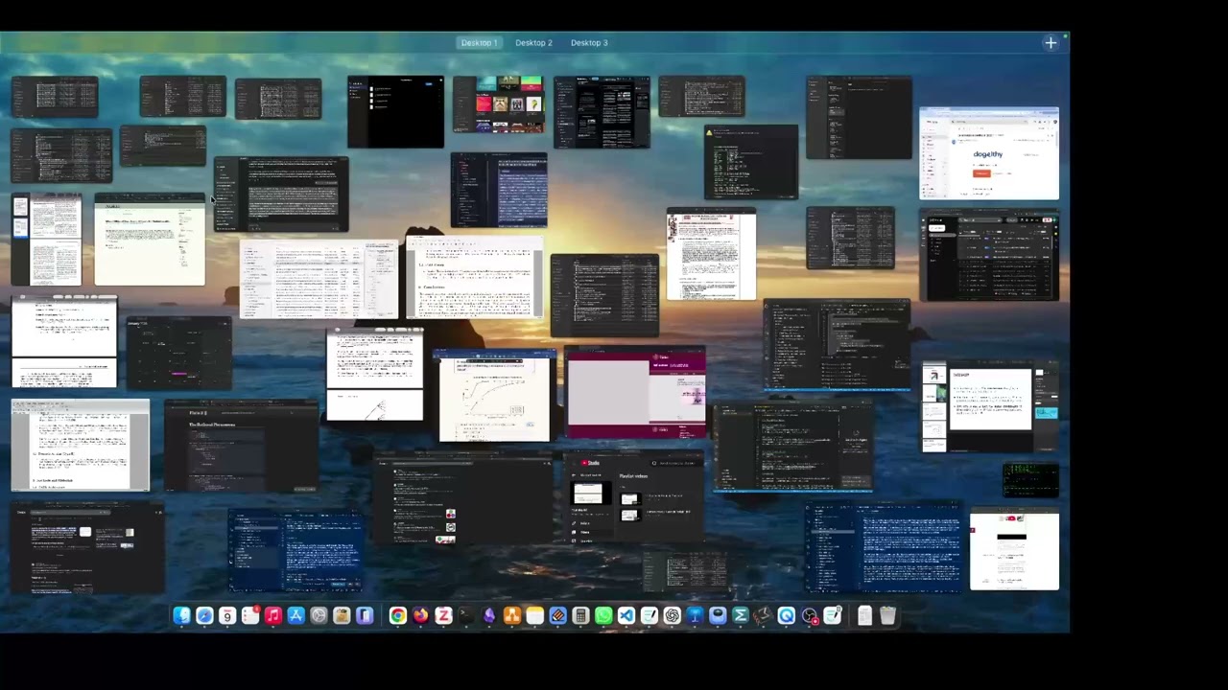This screenshot has width=1228, height=690.
Task: Switch to Desktop 3 space
Action: pos(589,43)
